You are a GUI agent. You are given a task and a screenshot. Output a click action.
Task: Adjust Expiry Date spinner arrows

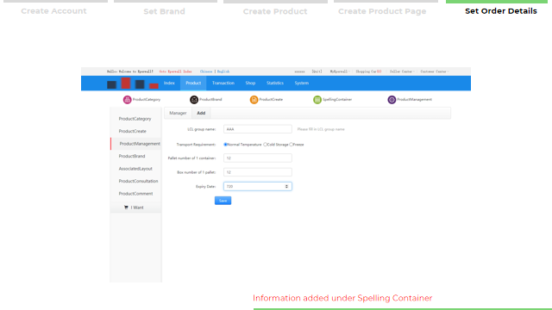coord(286,186)
